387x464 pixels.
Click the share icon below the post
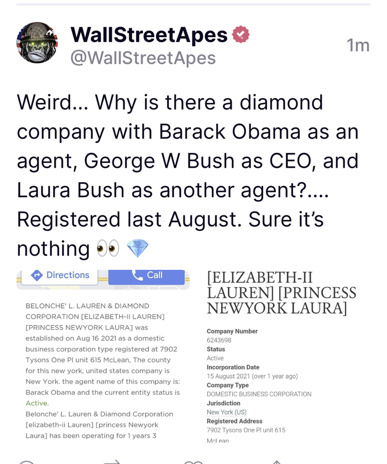pos(276,462)
